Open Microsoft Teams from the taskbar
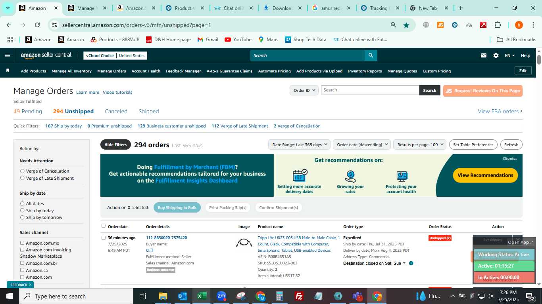 (x=357, y=296)
